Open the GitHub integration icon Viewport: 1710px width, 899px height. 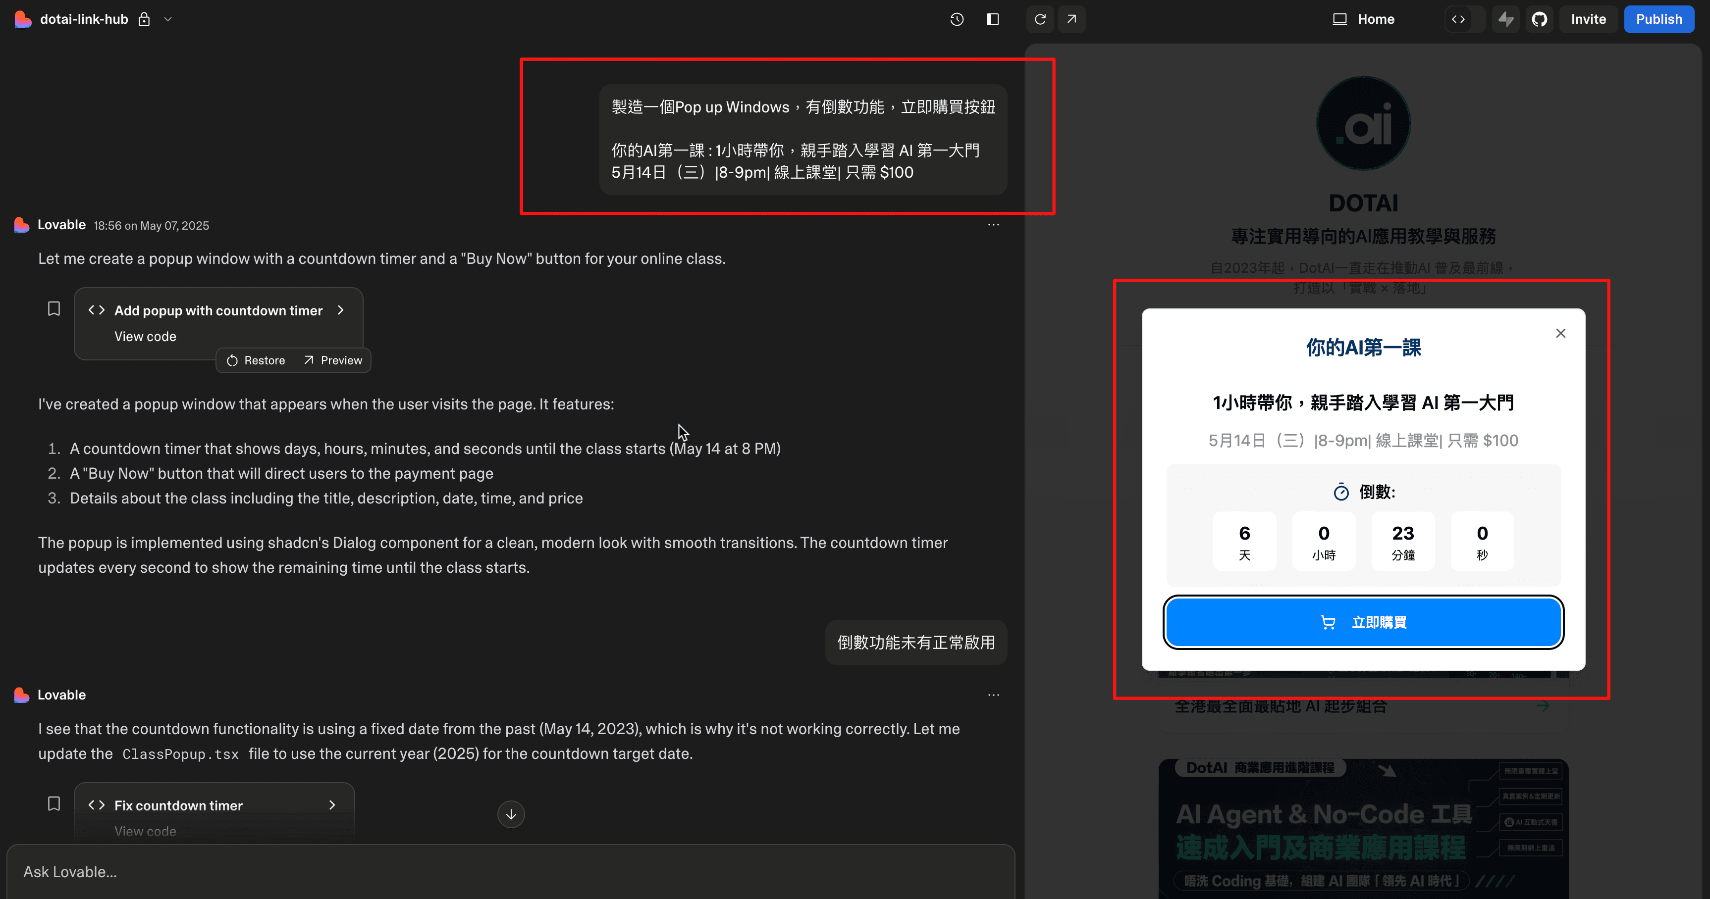point(1540,19)
